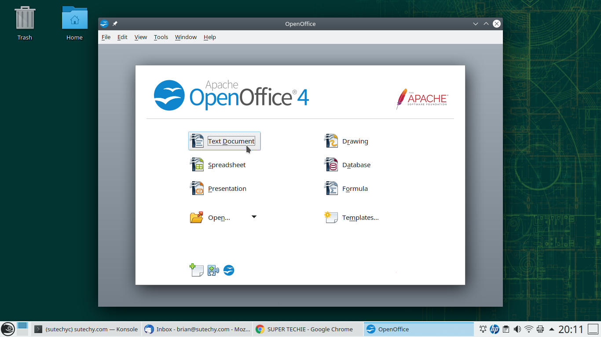
Task: Open the Templates... button
Action: [352, 217]
